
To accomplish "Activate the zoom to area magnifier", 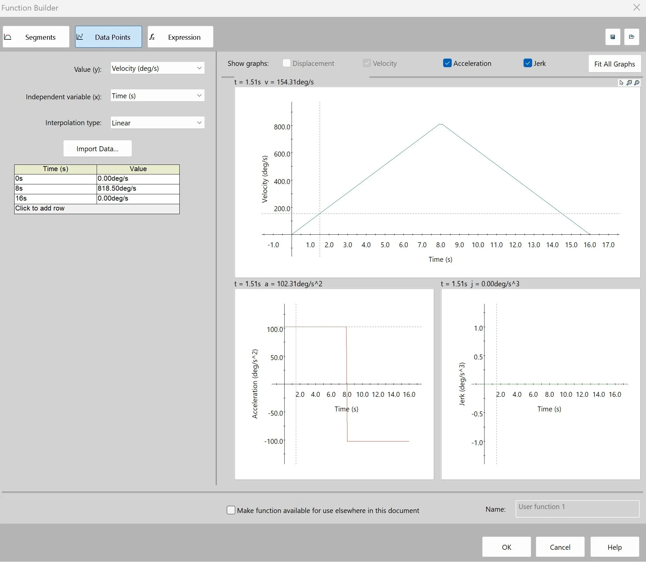I will click(629, 83).
